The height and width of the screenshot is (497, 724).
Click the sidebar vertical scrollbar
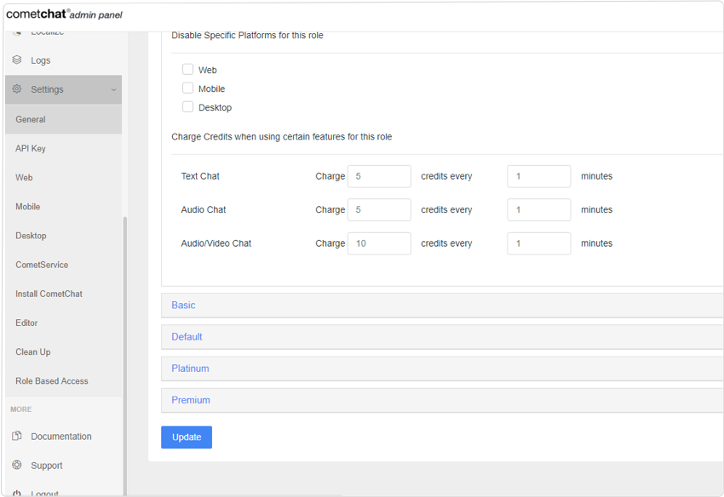[125, 340]
